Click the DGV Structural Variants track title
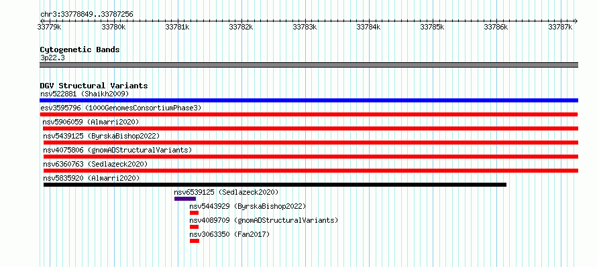 coord(94,86)
